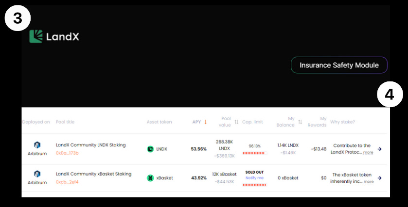The image size is (408, 207).
Task: Expand 'more' in Contribute to the LandX text
Action: coord(368,153)
